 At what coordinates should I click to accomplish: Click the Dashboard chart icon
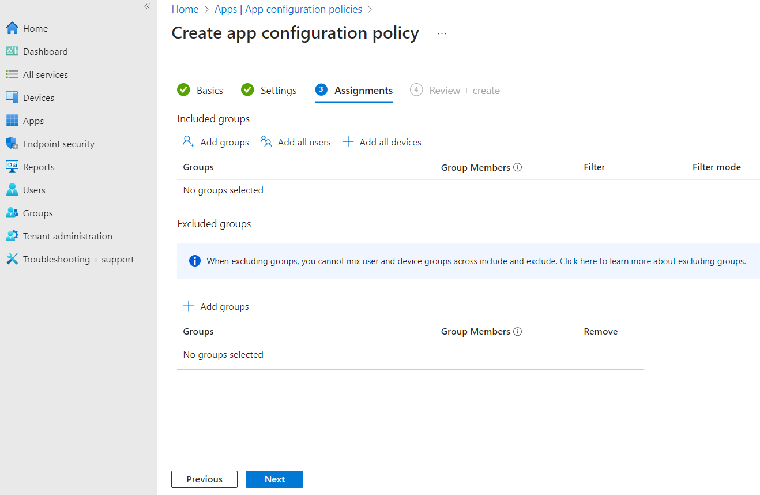click(x=12, y=51)
